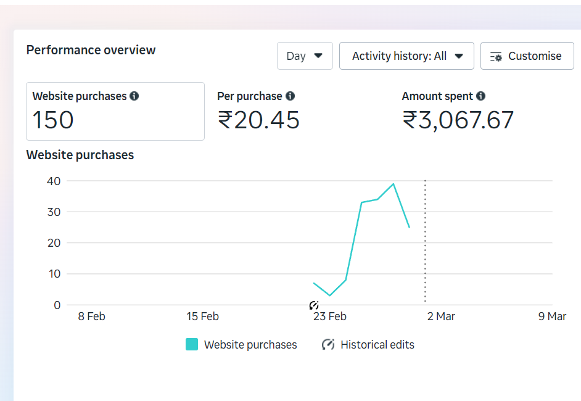The image size is (581, 401).
Task: Click the 23 Feb axis label
Action: point(329,316)
